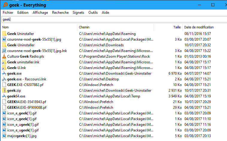This screenshot has height=141, width=227.
Task: Select file name majorgeeks[1].jpg
Action: [x=22, y=136]
